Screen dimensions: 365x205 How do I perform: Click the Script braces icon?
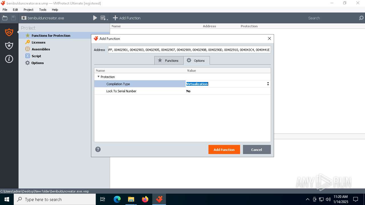tap(27, 56)
